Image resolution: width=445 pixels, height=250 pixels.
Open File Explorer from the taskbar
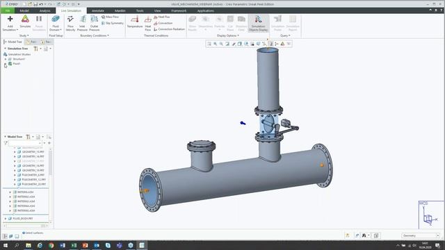coord(29,245)
